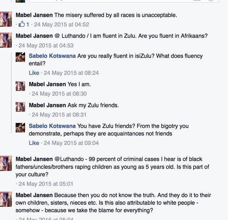Open Sabelo Kotswana's profile from the bigotry reply
The width and height of the screenshot is (228, 220).
pyautogui.click(x=52, y=126)
